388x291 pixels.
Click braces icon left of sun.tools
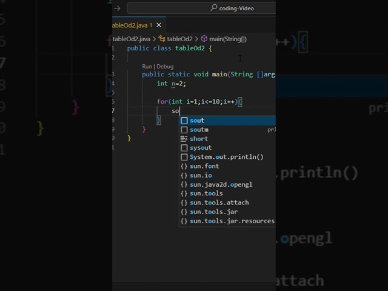coord(184,193)
